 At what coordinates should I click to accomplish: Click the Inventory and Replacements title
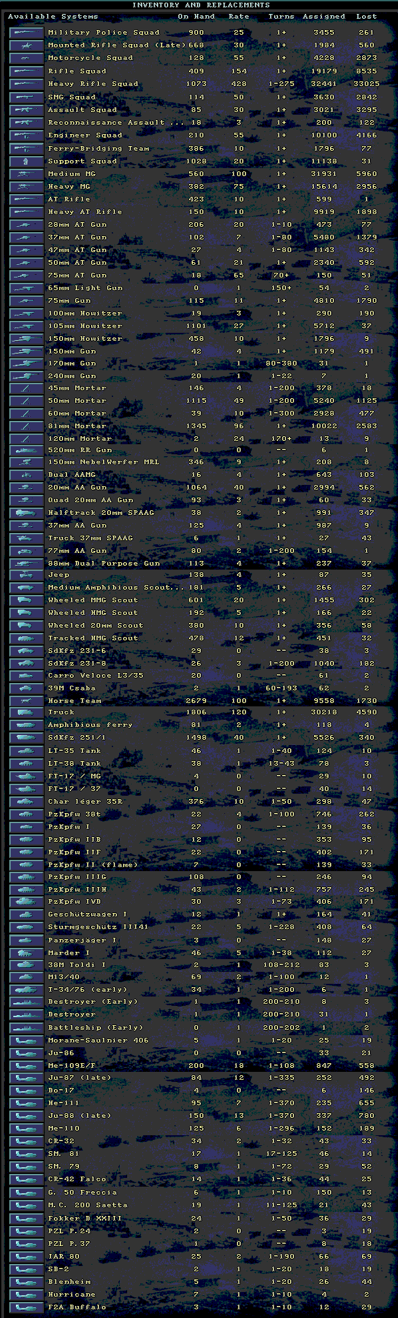[x=200, y=5]
